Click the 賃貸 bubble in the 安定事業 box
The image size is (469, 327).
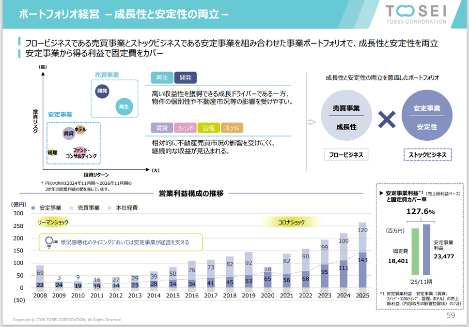[x=69, y=133]
